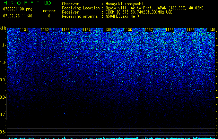Image resolution: width=218 pixels, height=139 pixels.
Task: Click the 1137 time marker
Action: point(149,30)
